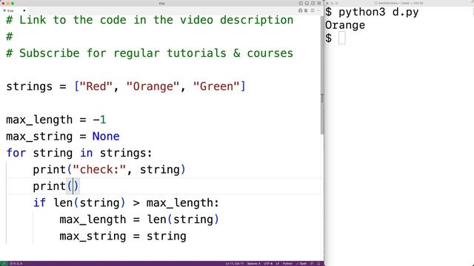Open customize layout icon in title bar
The width and height of the screenshot is (474, 266).
click(x=319, y=3)
